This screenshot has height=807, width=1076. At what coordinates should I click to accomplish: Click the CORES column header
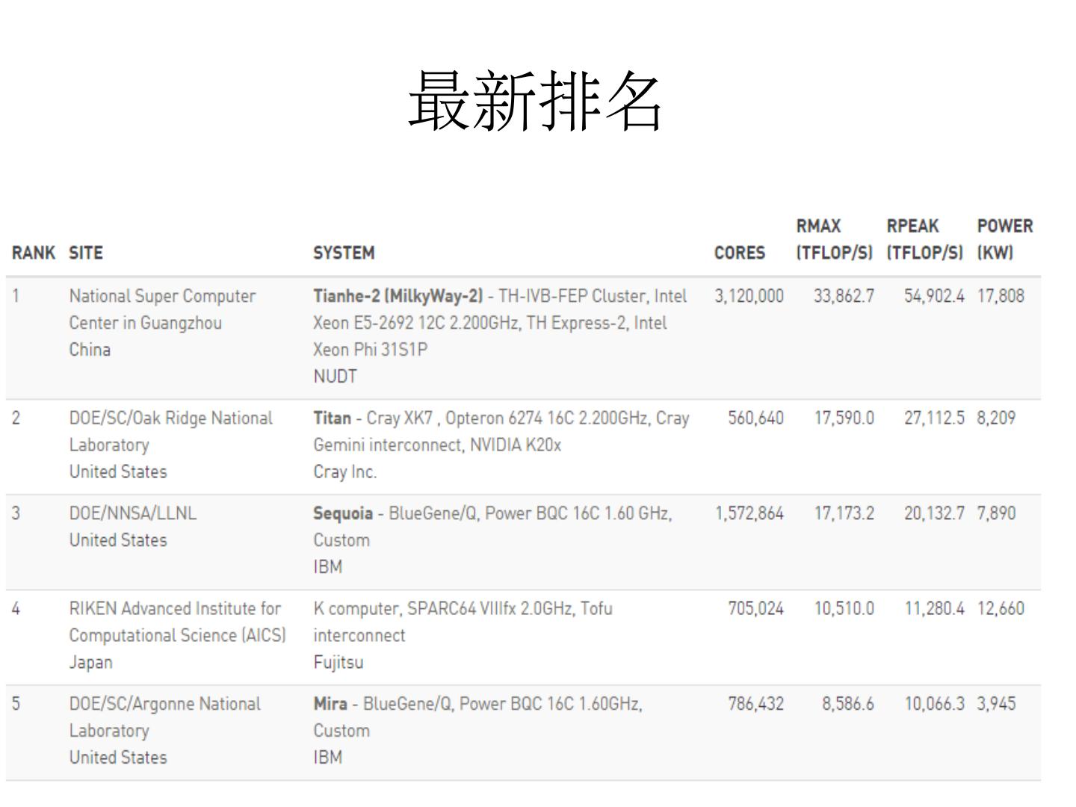click(x=739, y=253)
